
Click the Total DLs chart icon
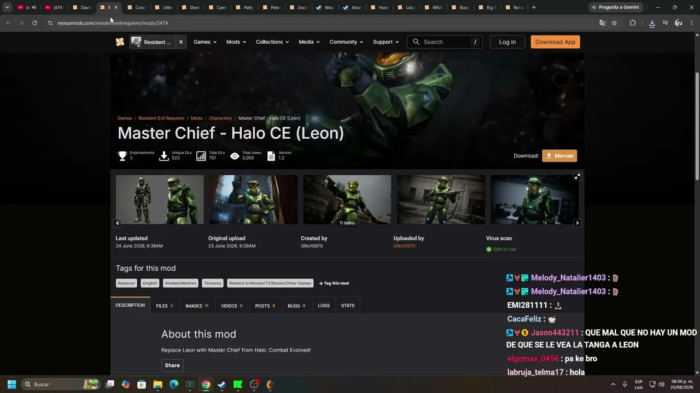[x=201, y=156]
